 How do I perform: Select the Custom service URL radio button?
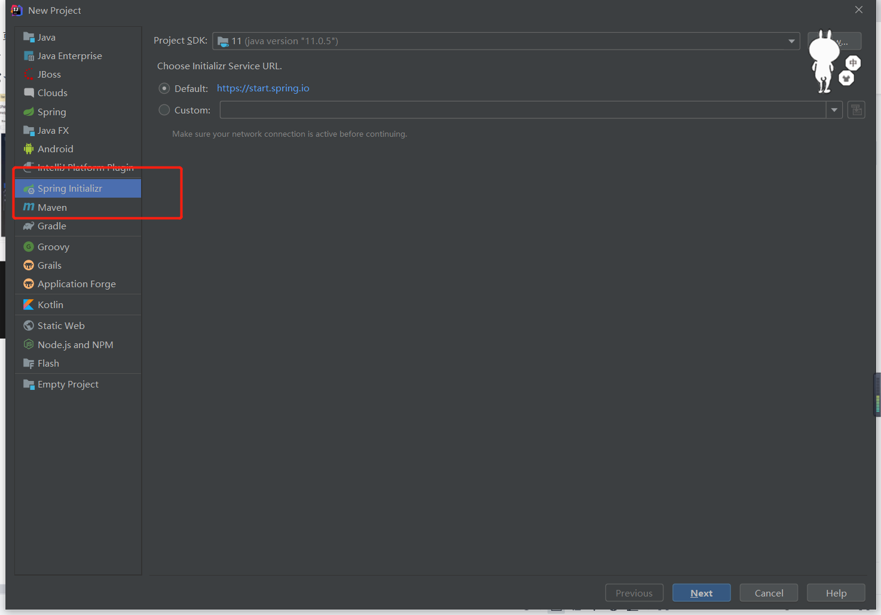(164, 110)
